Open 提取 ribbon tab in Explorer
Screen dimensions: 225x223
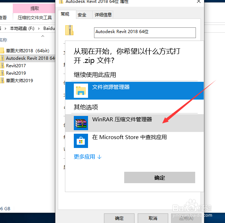pyautogui.click(x=34, y=8)
